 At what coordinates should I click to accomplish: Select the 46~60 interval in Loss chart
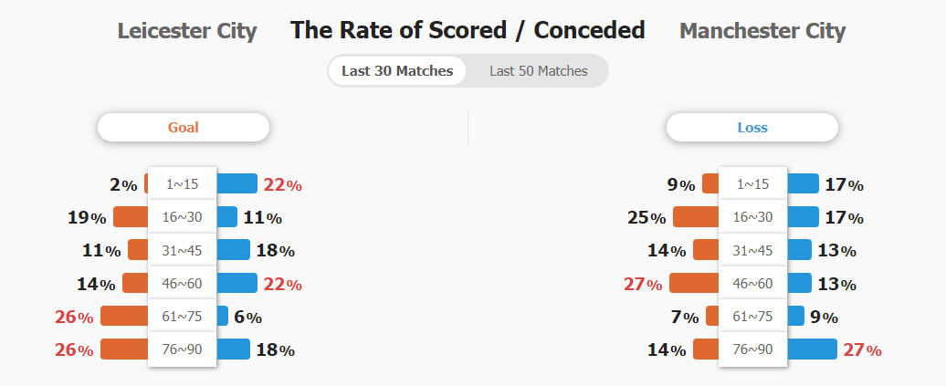click(752, 283)
